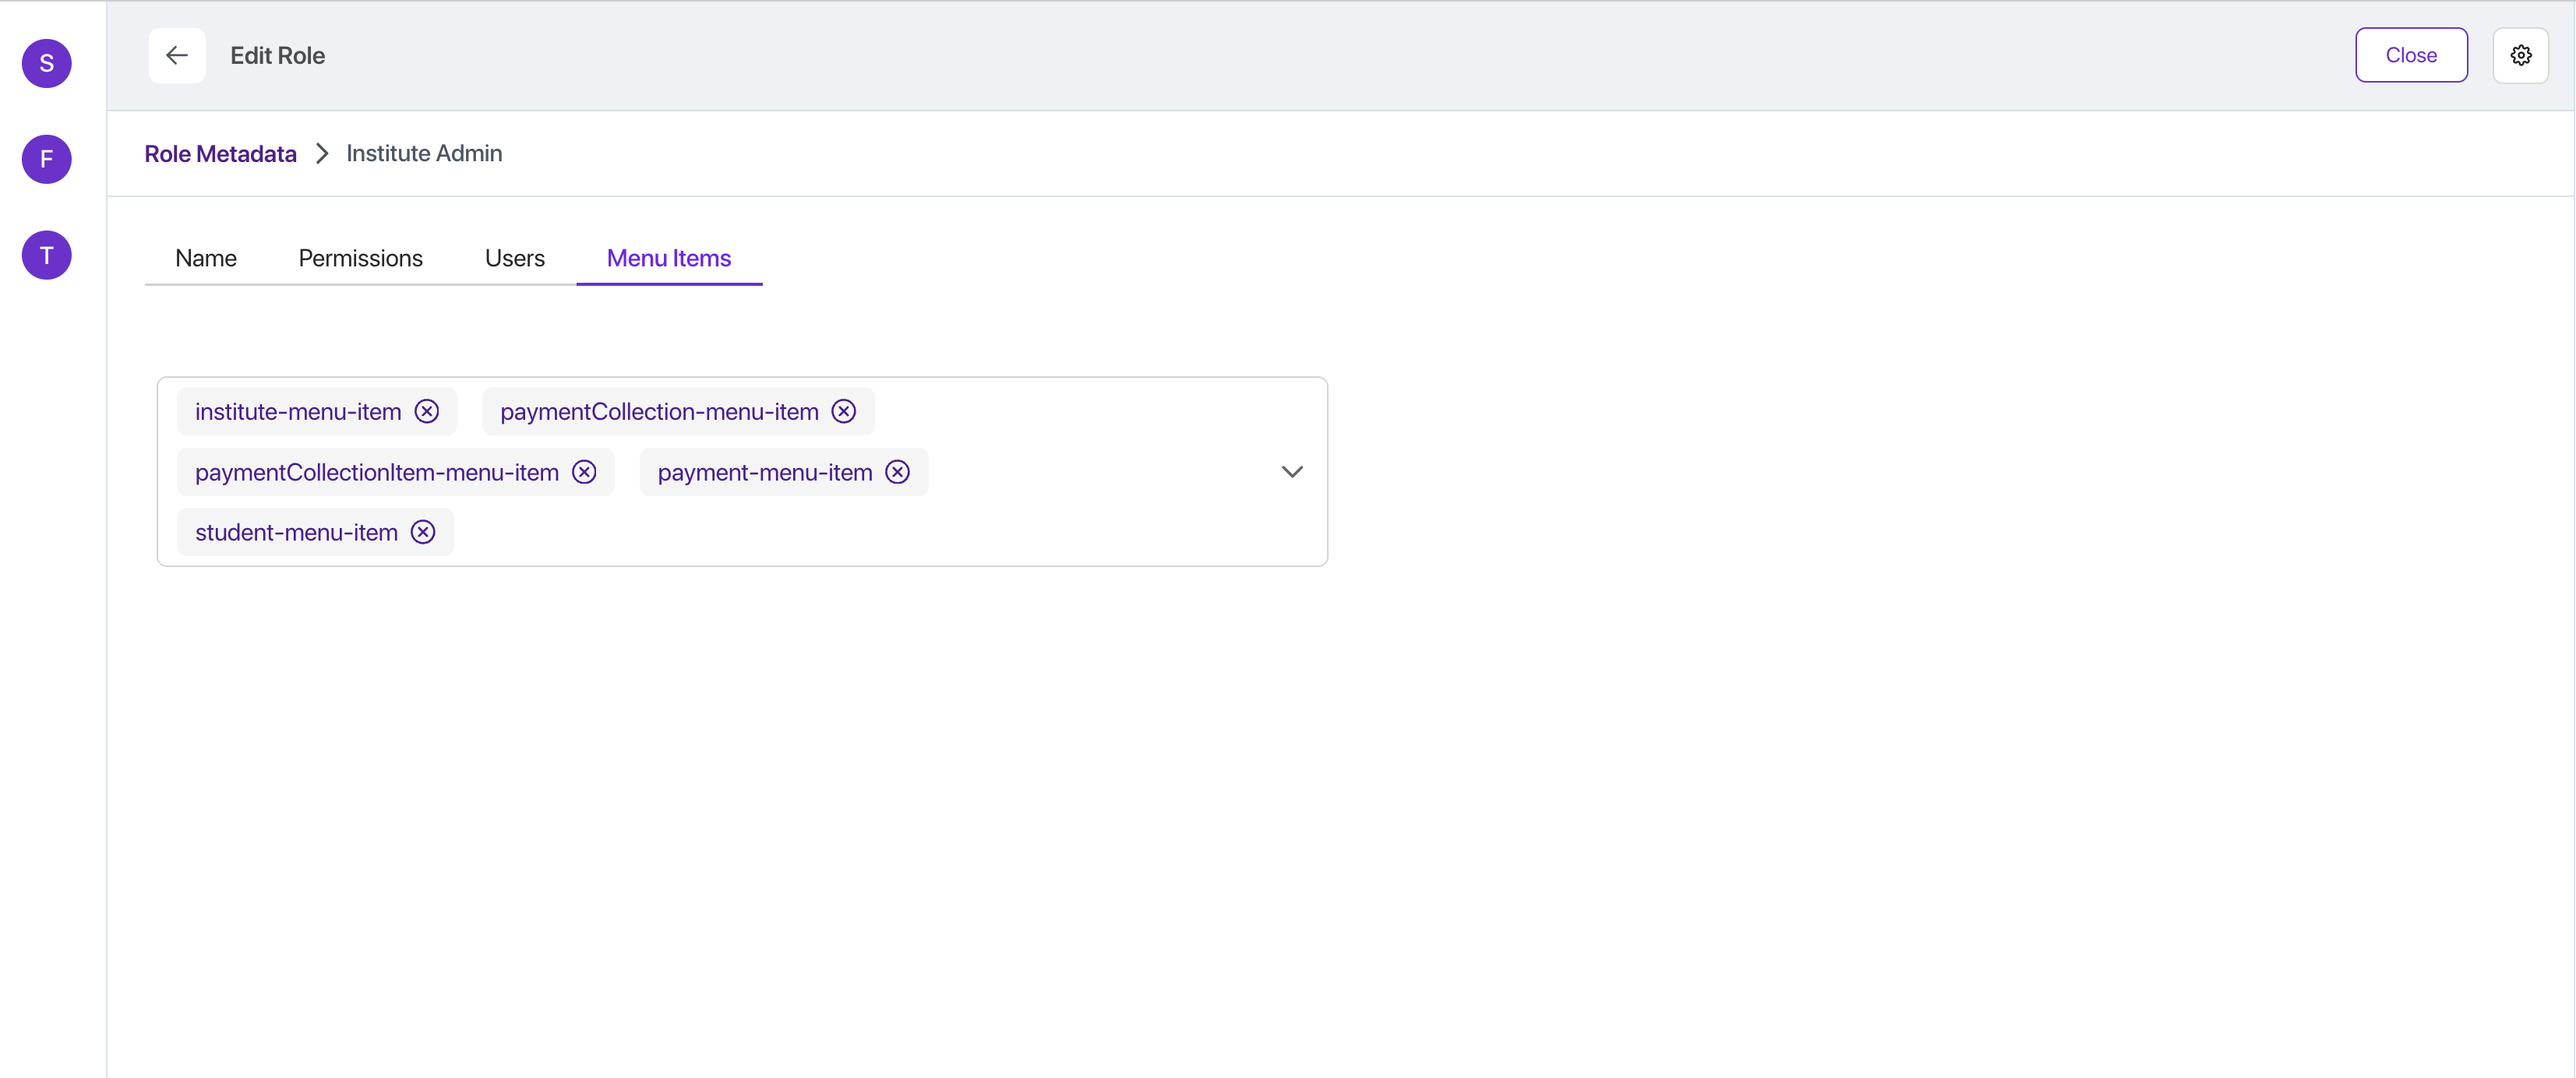Remove student-menu-item chip via X icon
The width and height of the screenshot is (2576, 1078).
[x=423, y=532]
